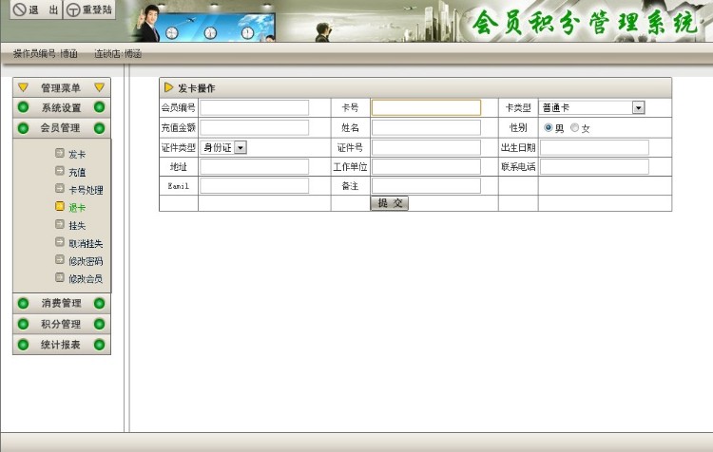Viewport: 713px width, 452px height.
Task: Click right green dot of 系统设置
Action: [99, 107]
